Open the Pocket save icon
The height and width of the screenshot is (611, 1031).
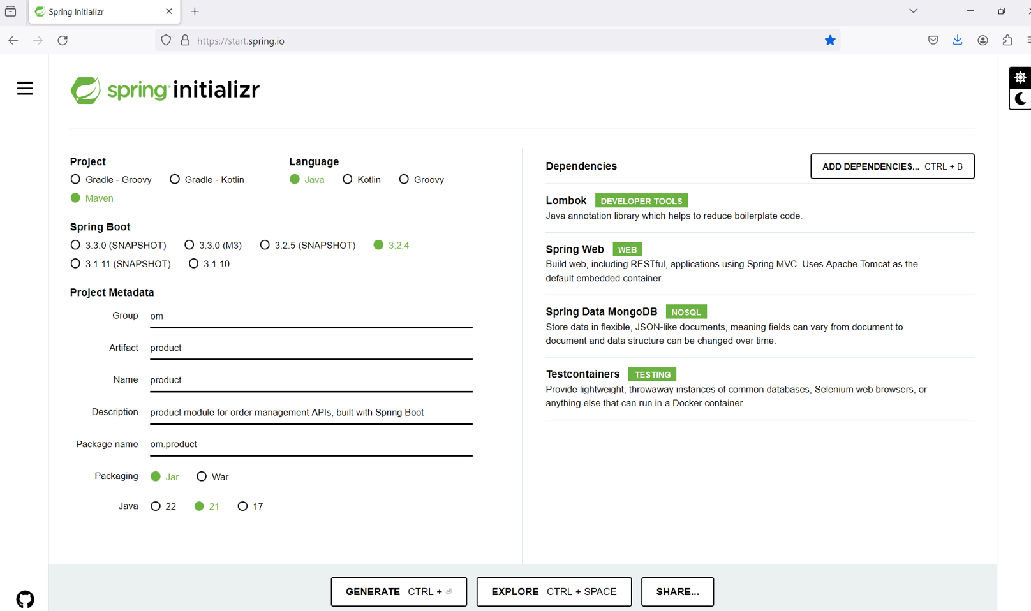(x=933, y=40)
